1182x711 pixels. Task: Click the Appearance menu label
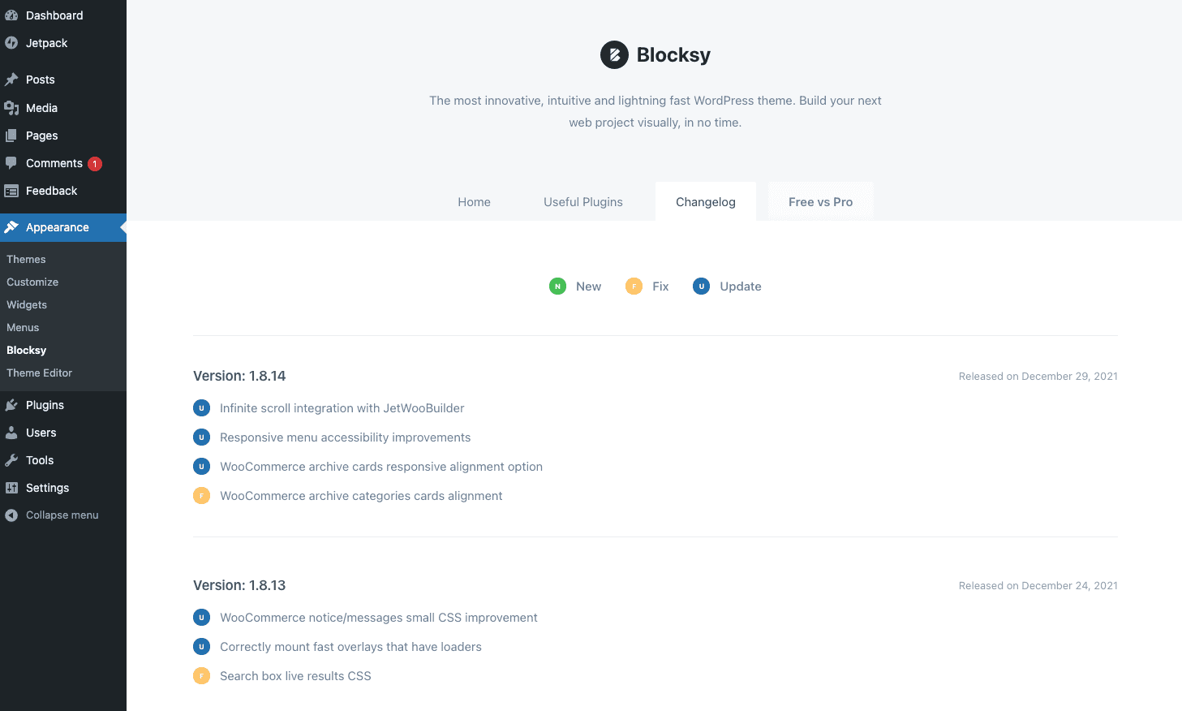coord(58,227)
